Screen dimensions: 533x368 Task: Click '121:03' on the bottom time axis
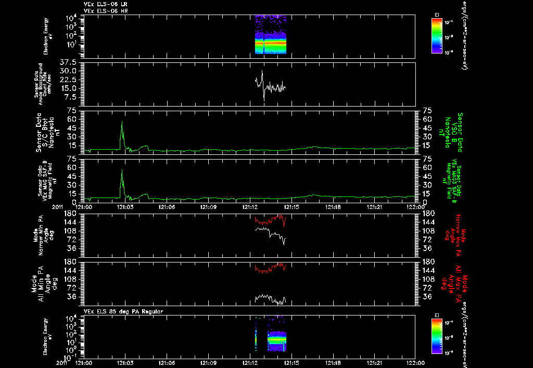point(125,363)
